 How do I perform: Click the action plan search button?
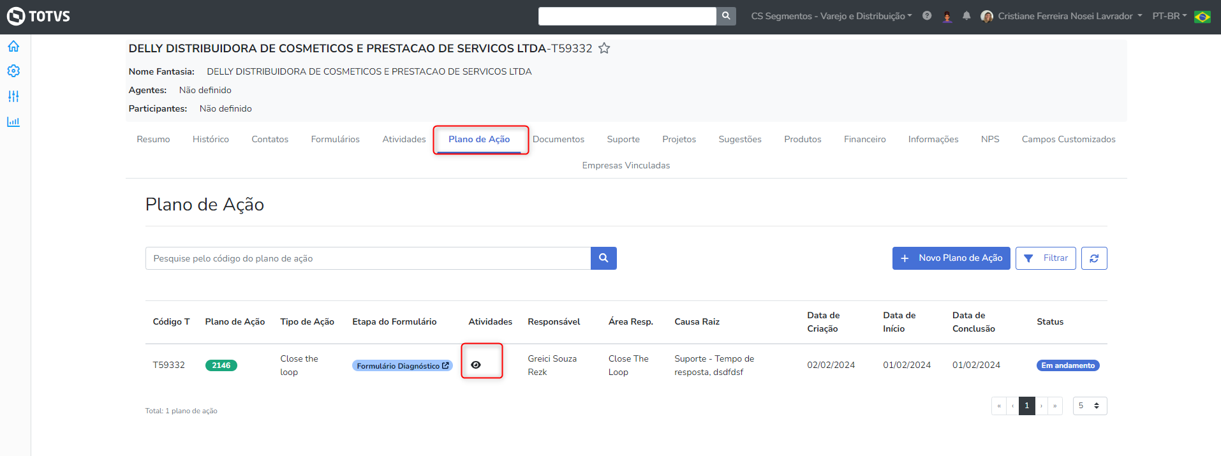tap(603, 258)
